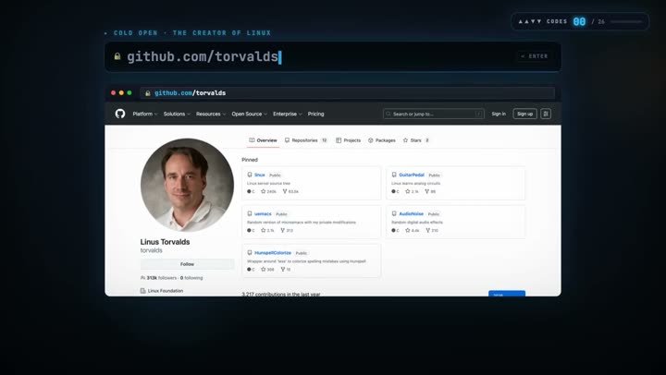This screenshot has height=375, width=666.
Task: Expand the Open Source menu
Action: click(x=250, y=114)
